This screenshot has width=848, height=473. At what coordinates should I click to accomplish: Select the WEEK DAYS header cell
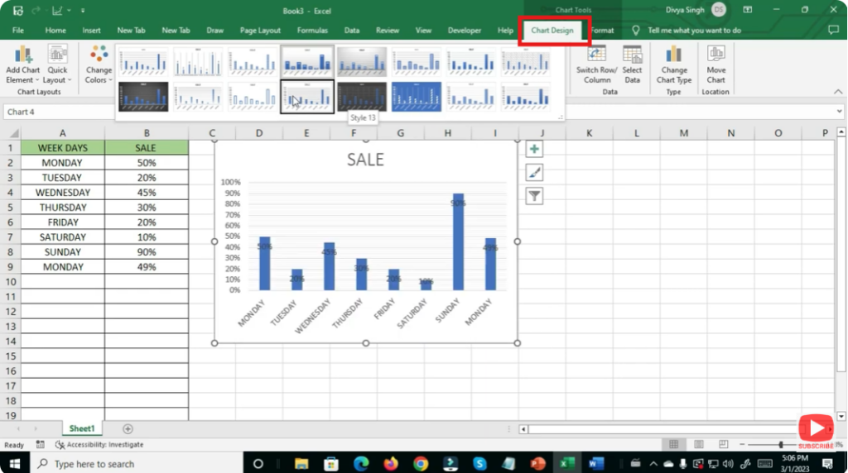(63, 147)
